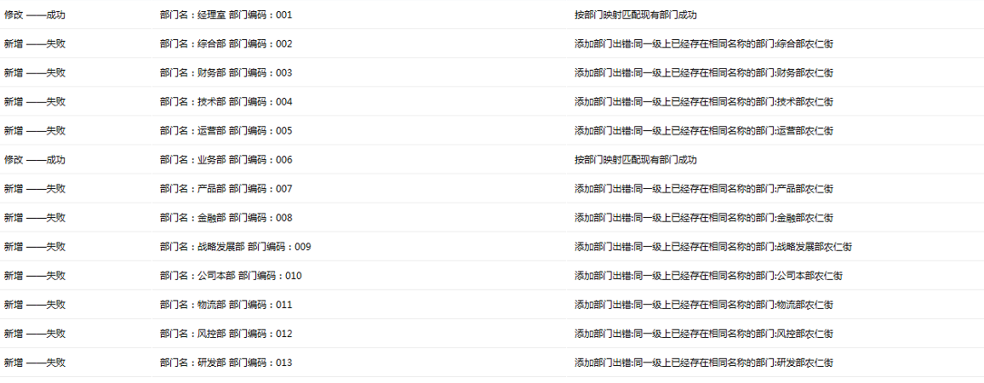Click the error message mentioning 研发部农仁街
Screen dimensions: 984x383
pyautogui.click(x=703, y=363)
